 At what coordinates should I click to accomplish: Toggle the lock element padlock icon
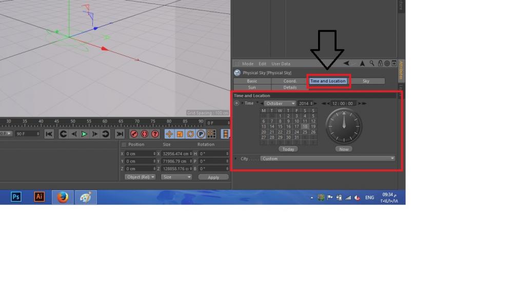tap(380, 64)
